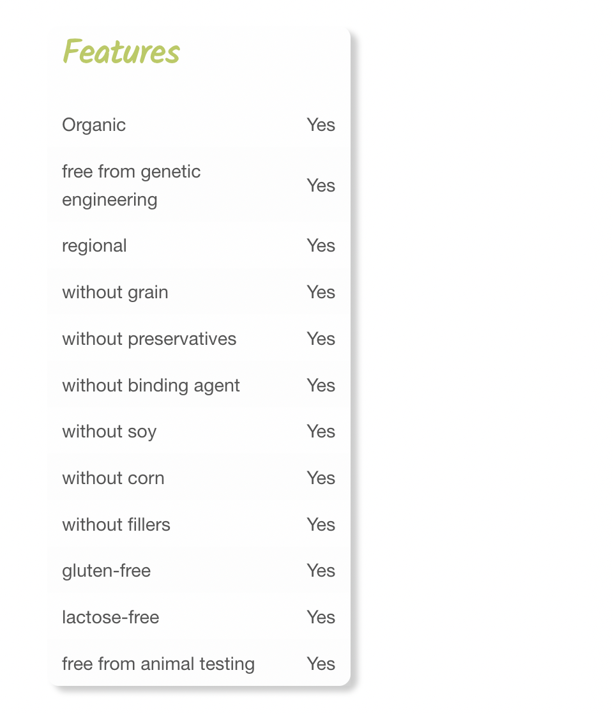Click the without binding agent label
Viewport: 613px width, 714px height.
point(151,386)
